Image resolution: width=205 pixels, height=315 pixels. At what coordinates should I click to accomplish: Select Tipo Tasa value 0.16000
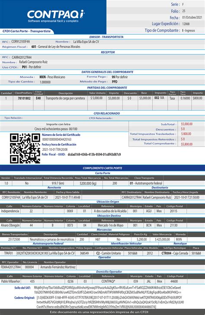point(185,98)
